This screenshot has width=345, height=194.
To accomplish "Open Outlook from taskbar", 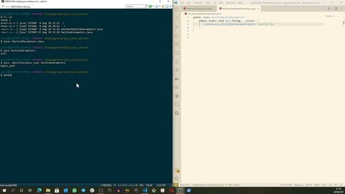I will (x=66, y=190).
